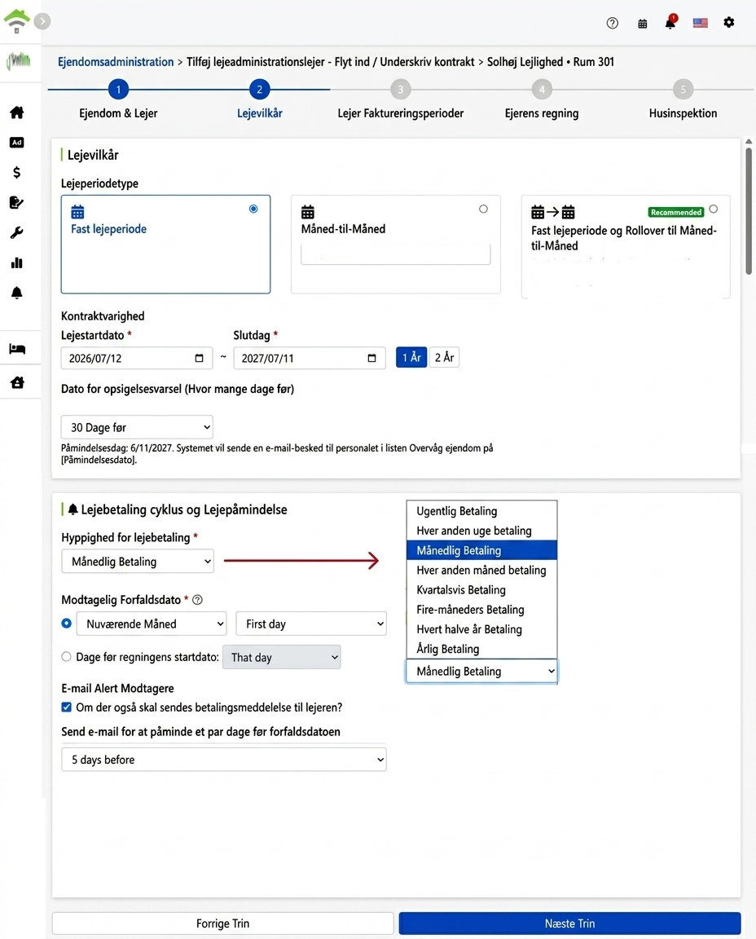Select the Nuværende Måned due date radio
The width and height of the screenshot is (756, 939).
67,624
